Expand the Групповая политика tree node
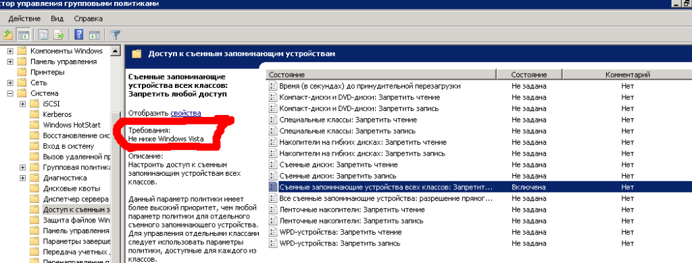This screenshot has width=692, height=263. point(23,168)
